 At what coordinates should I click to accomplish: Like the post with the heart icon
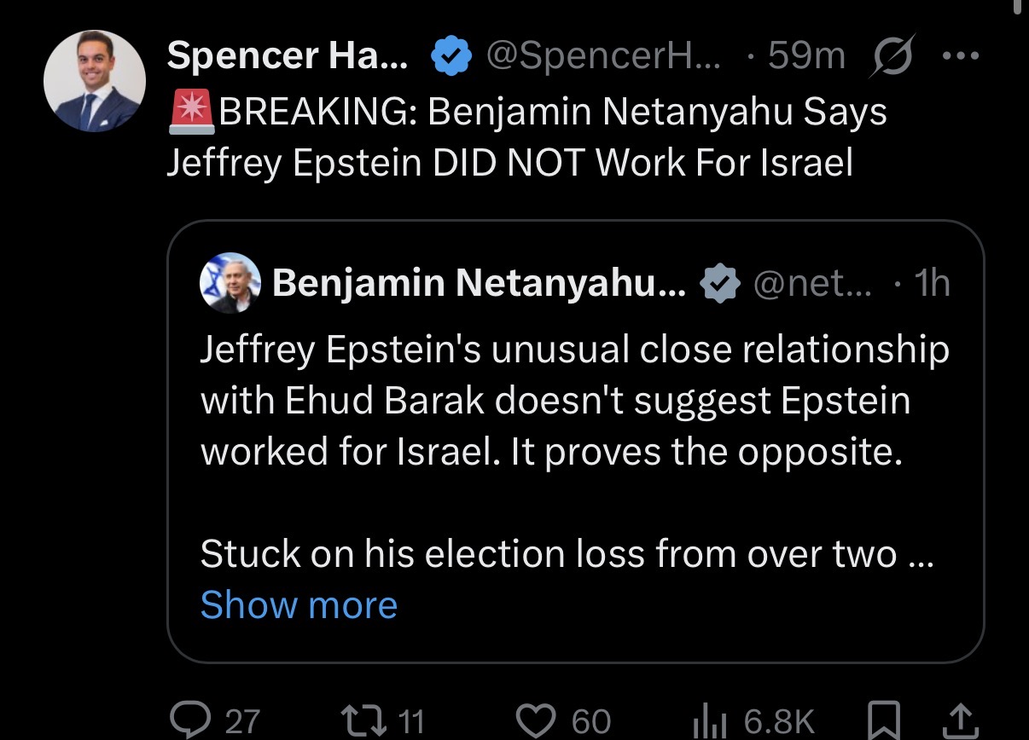pyautogui.click(x=536, y=720)
